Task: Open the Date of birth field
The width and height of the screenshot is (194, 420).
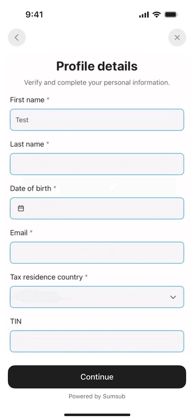Action: pyautogui.click(x=103, y=208)
